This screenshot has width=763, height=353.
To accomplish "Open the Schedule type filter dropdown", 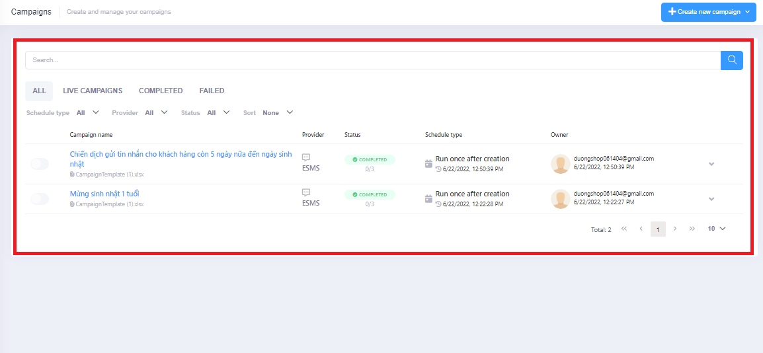I will pos(88,113).
